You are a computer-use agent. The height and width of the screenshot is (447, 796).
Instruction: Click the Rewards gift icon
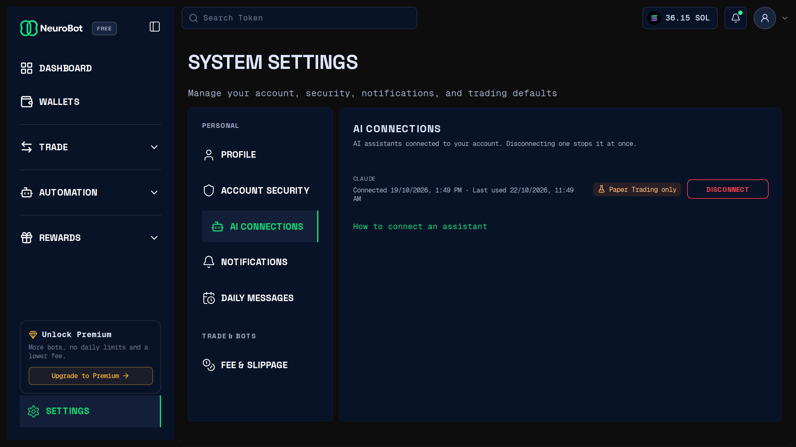click(26, 238)
